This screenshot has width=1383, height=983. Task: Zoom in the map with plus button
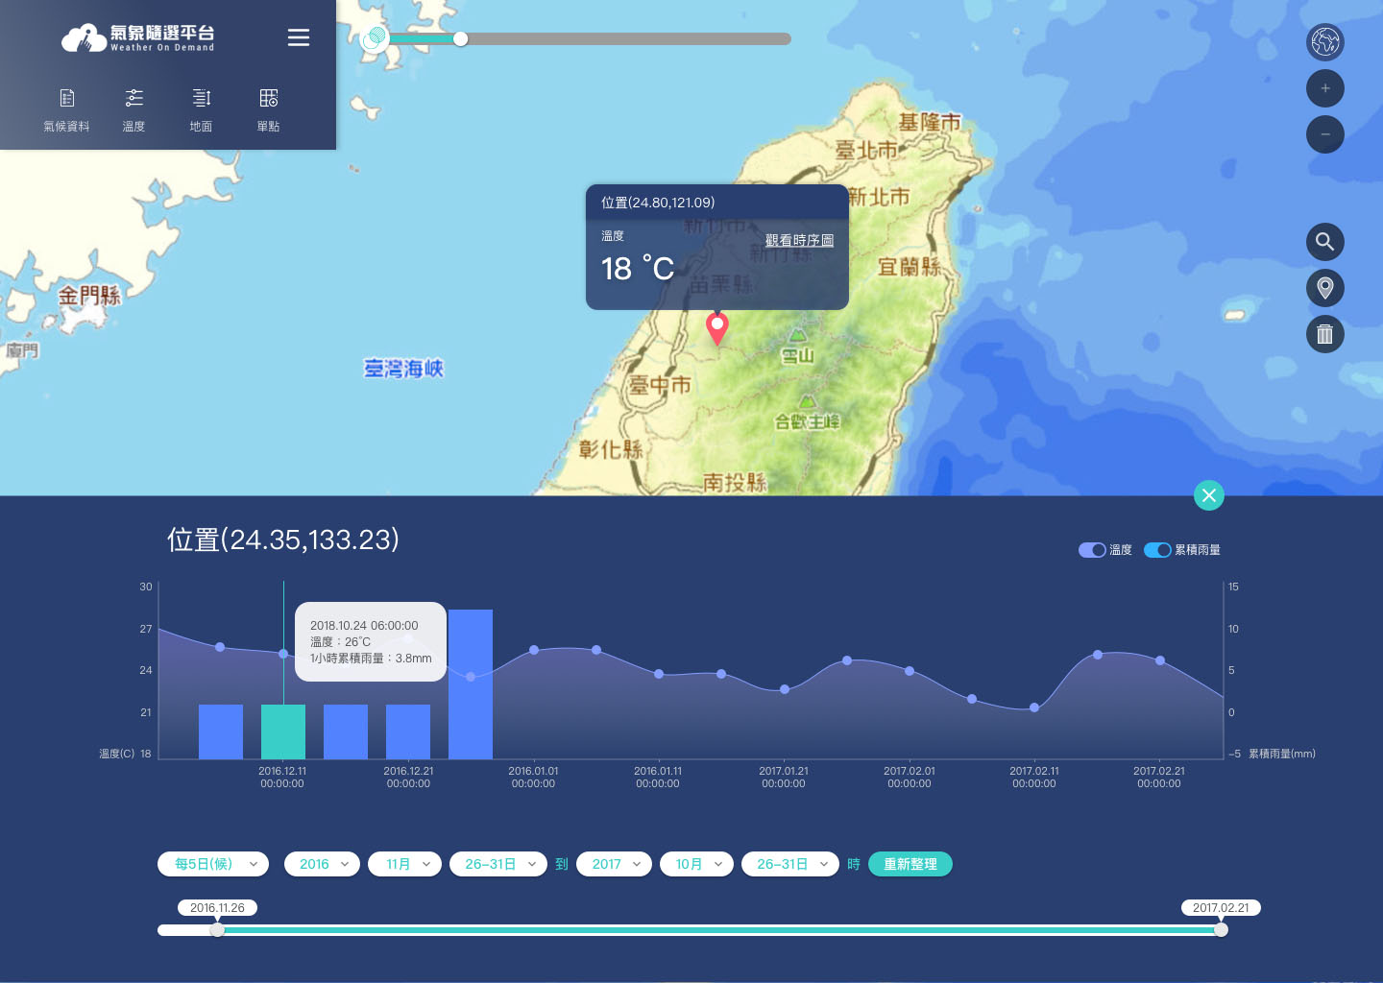[1325, 88]
